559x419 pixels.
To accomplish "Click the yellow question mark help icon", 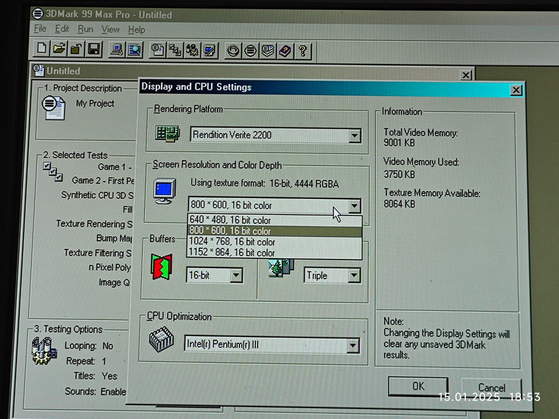I will 303,51.
